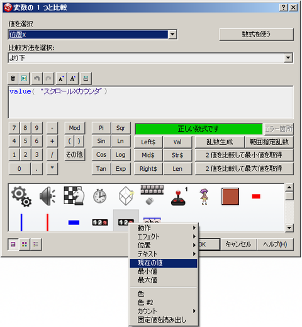Expand the 動作 submenu

[x=164, y=228]
